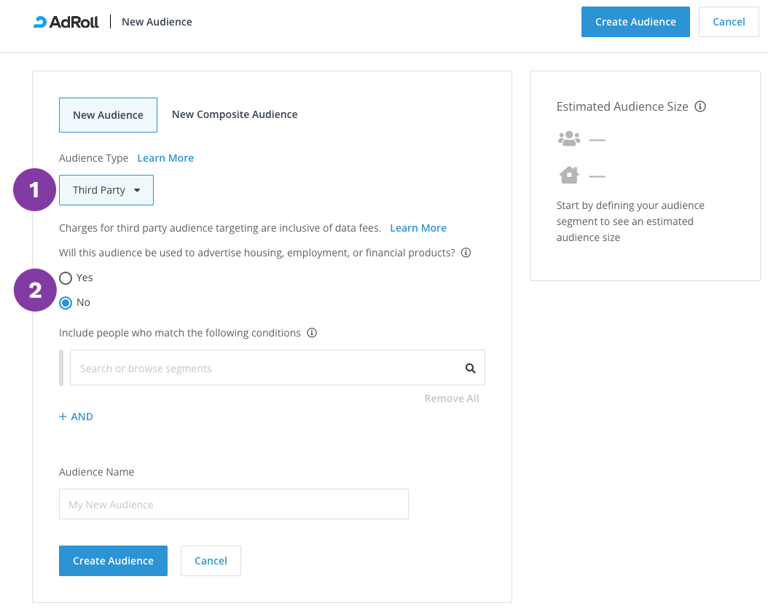
Task: Click the Audience Name input field
Action: (x=233, y=504)
